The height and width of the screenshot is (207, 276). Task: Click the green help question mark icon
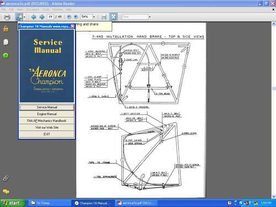[x=6, y=55]
